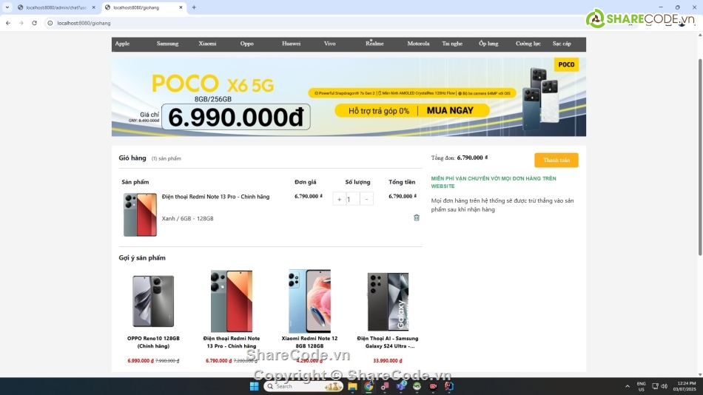
Task: Open Samsung Galaxy S24 Ultra product link
Action: (388, 342)
